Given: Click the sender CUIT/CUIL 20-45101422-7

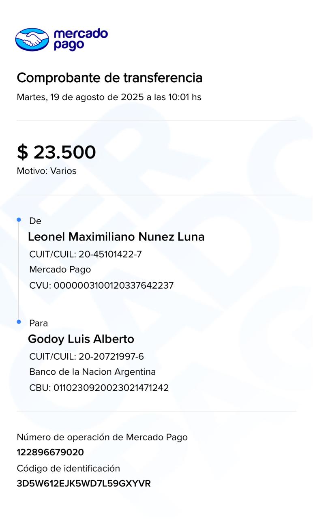Looking at the screenshot, I should (x=86, y=254).
